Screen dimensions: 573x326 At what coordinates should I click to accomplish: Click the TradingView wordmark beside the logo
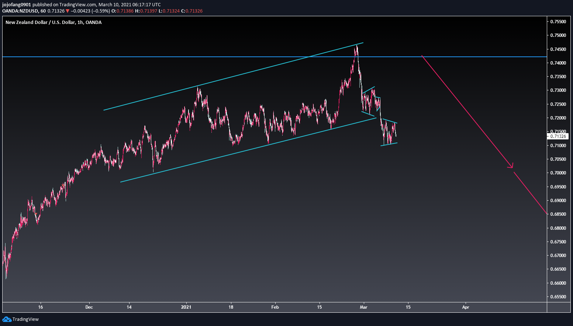(25, 319)
